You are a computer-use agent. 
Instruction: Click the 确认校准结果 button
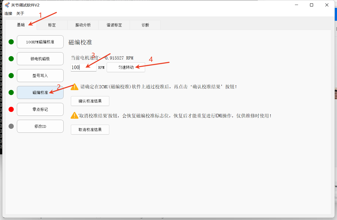pos(90,101)
